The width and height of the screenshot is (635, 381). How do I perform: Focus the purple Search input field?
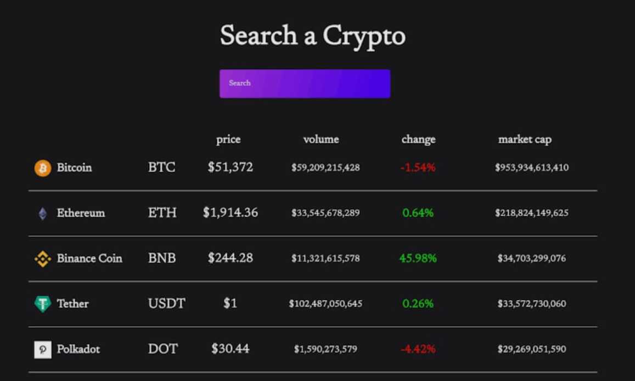305,84
